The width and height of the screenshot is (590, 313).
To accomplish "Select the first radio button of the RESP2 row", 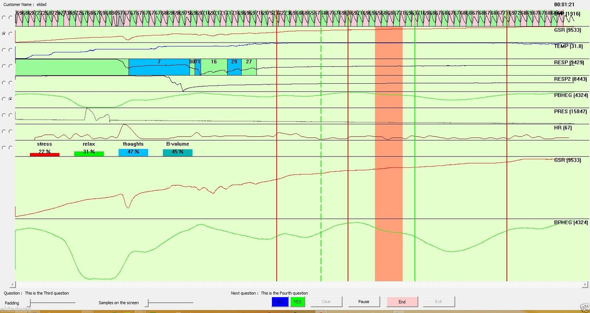I will pos(4,83).
